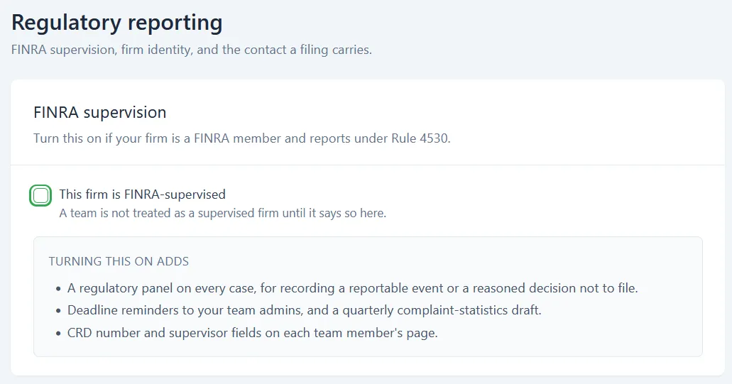Click the 'Deadline reminders to your team admins' bullet

[305, 310]
